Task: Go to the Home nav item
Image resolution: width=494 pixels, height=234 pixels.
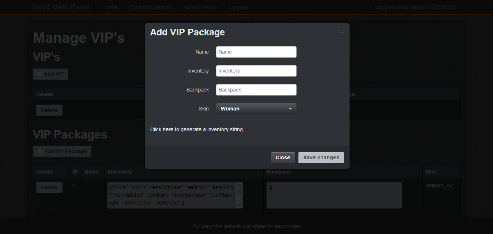Action: (110, 7)
